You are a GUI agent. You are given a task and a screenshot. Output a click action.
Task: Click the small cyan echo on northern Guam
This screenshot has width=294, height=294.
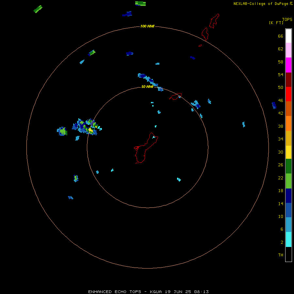(154, 137)
